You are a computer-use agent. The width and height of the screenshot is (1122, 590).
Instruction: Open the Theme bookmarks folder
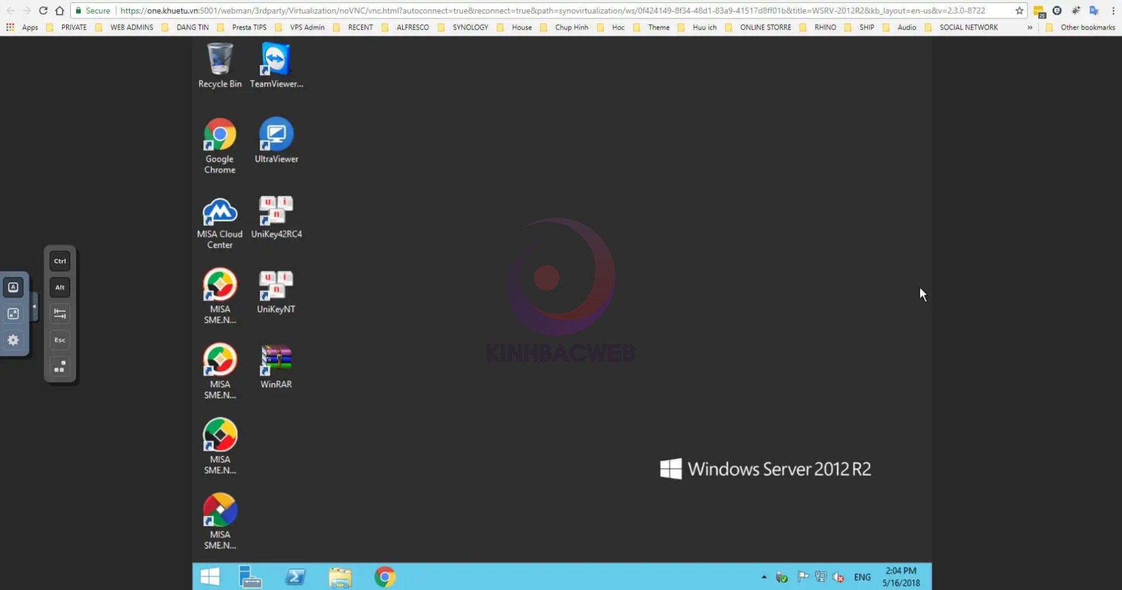click(651, 27)
